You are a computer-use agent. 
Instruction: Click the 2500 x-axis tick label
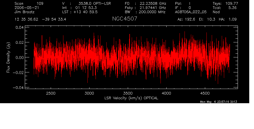point(51,93)
